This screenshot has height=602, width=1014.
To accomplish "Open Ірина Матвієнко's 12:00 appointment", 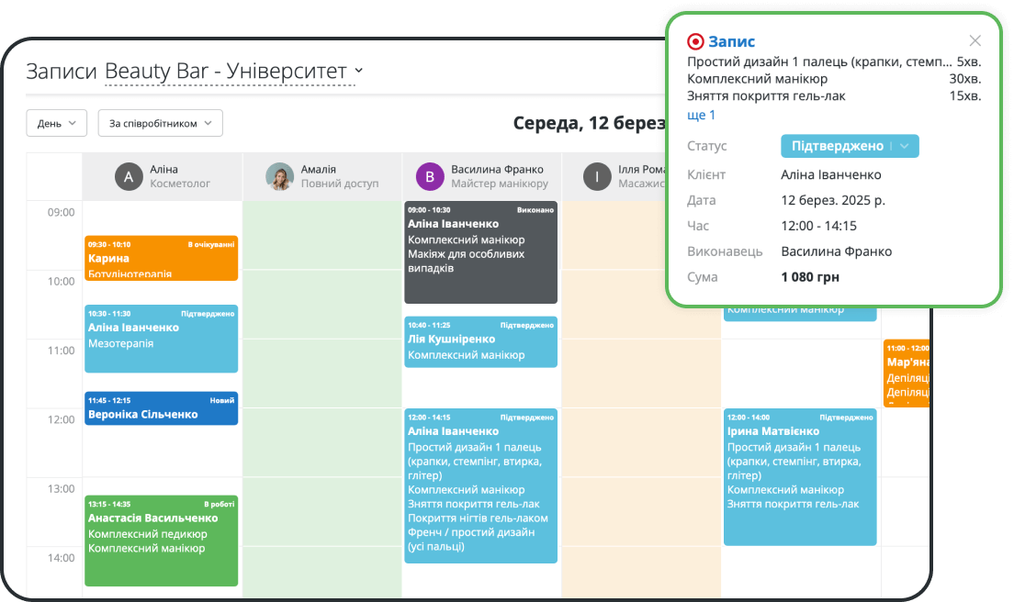I will click(x=800, y=476).
